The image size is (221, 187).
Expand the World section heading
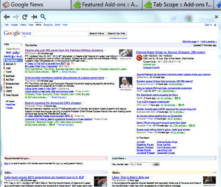tap(116, 172)
